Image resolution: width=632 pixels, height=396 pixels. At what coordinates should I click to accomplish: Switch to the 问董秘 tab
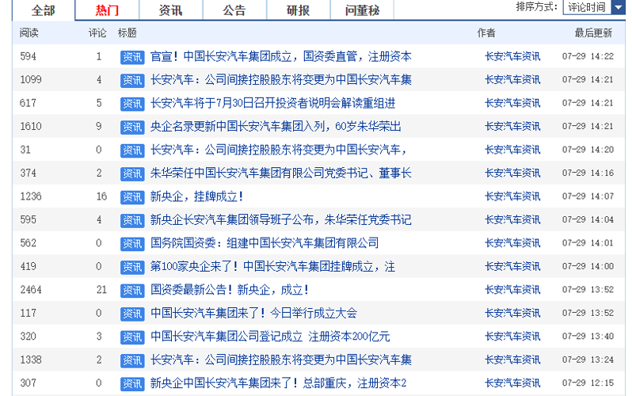coord(362,10)
